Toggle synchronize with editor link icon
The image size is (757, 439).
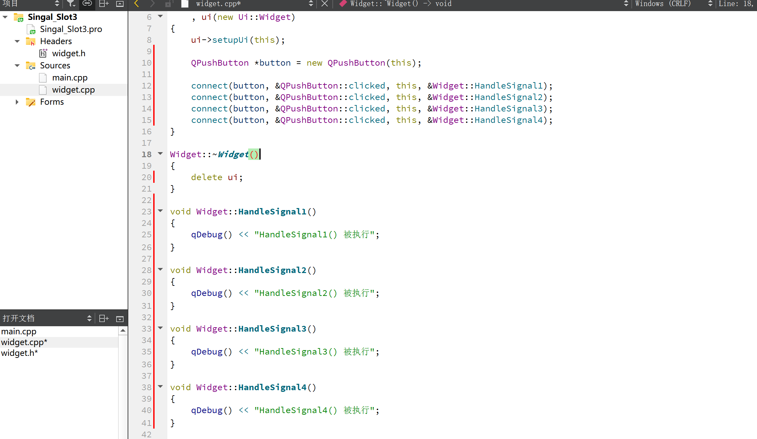pos(87,4)
